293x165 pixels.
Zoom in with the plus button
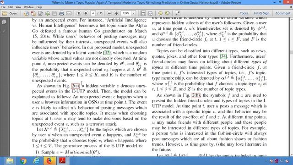point(116,13)
